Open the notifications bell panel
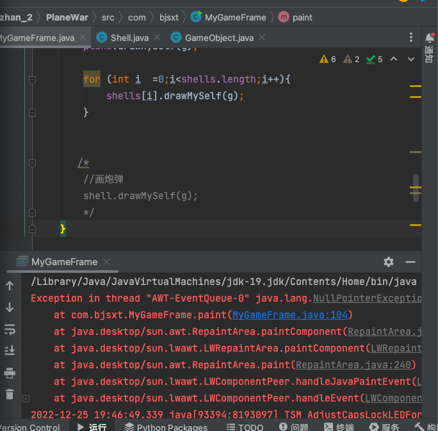The width and height of the screenshot is (438, 431). [x=429, y=38]
